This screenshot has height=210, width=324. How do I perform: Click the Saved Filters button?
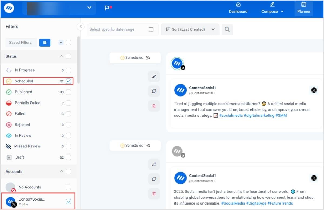tap(21, 42)
